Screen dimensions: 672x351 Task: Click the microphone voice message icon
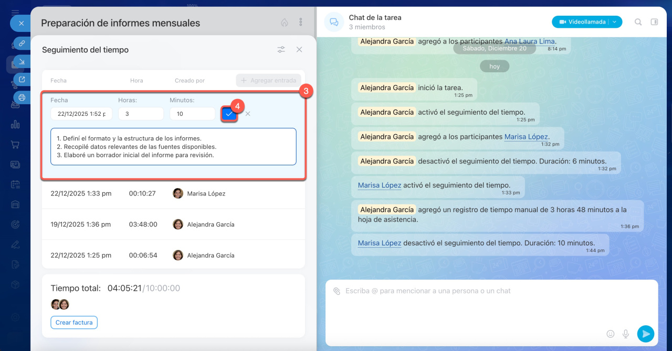pos(626,334)
